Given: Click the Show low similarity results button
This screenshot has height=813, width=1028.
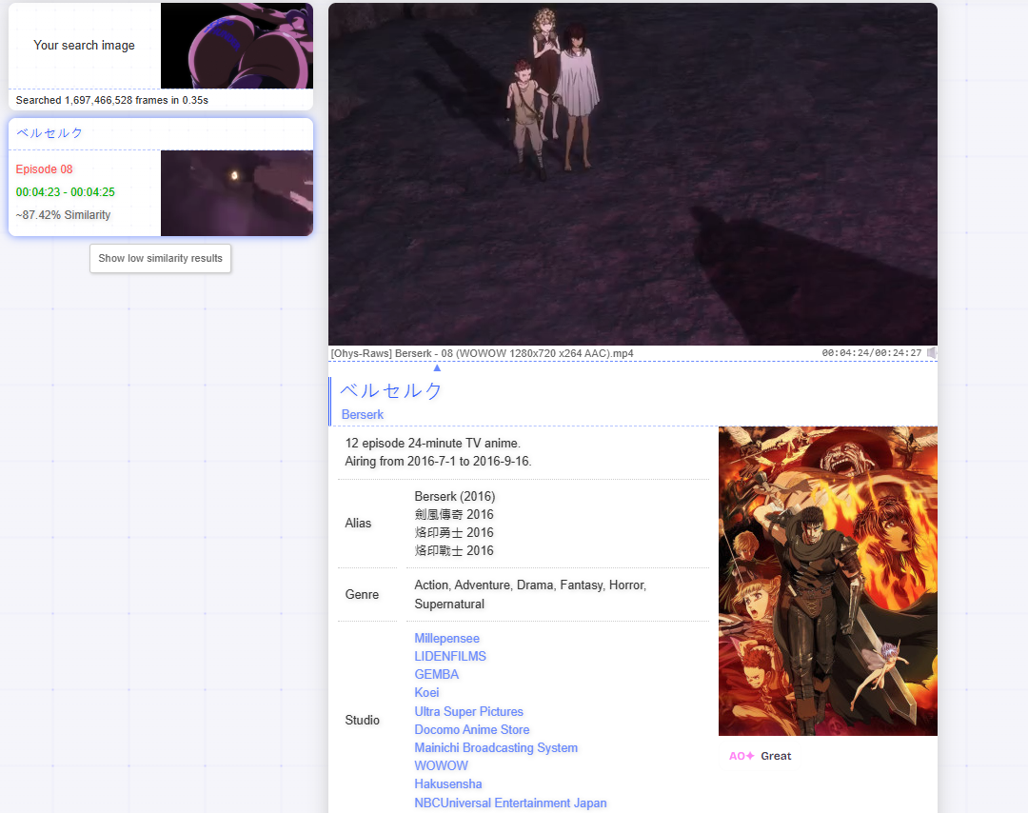Looking at the screenshot, I should tap(161, 258).
